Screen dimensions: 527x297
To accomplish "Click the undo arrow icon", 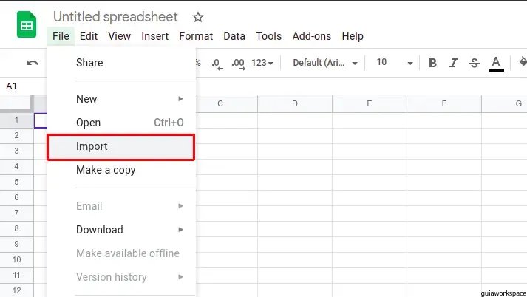I will [x=32, y=63].
